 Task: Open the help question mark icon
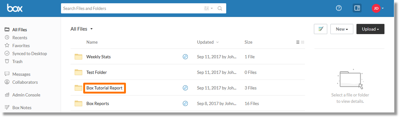point(339,8)
